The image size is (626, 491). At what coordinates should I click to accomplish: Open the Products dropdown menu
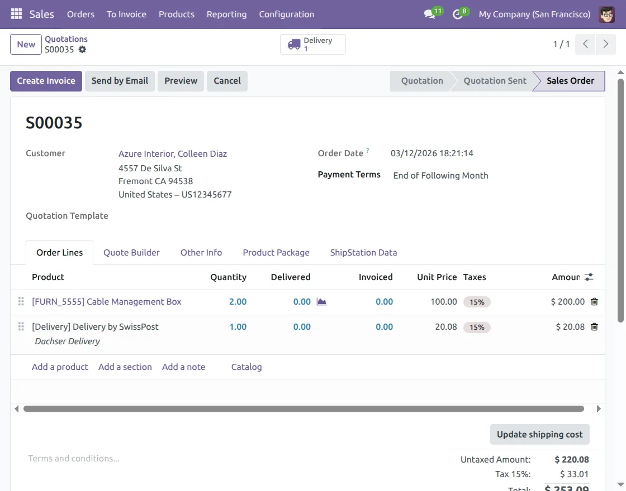pyautogui.click(x=177, y=14)
